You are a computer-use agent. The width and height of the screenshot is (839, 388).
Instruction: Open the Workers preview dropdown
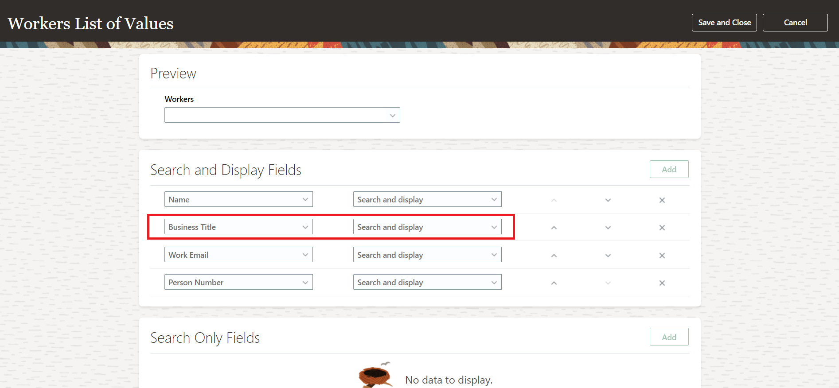point(282,115)
